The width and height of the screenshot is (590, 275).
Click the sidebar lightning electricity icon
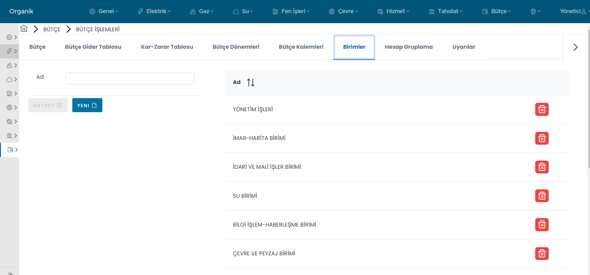tap(9, 51)
